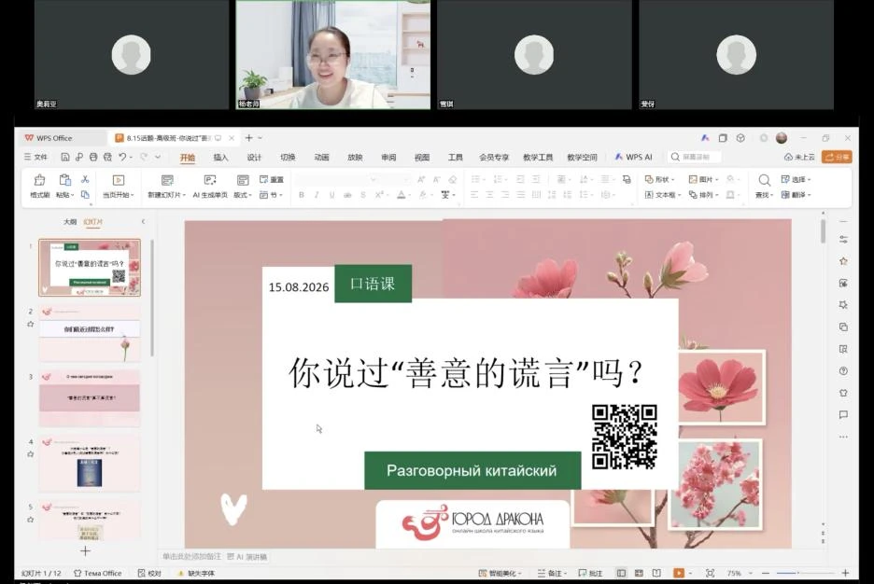Open the 插入 Insert ribbon tab
874x584 pixels.
pyautogui.click(x=220, y=158)
